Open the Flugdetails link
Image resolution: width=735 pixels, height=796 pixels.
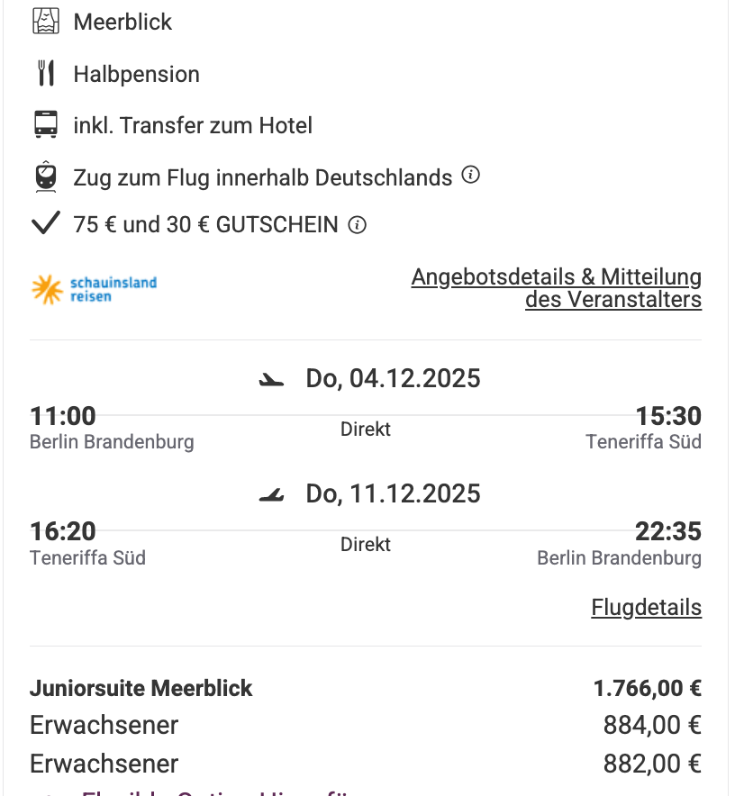point(646,608)
